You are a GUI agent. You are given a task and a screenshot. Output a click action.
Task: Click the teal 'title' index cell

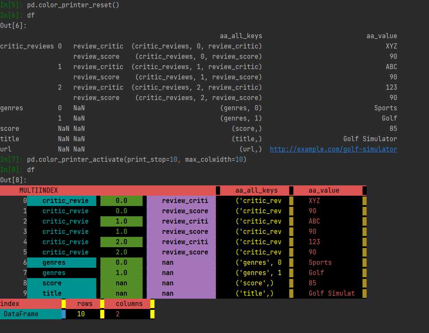pyautogui.click(x=52, y=294)
